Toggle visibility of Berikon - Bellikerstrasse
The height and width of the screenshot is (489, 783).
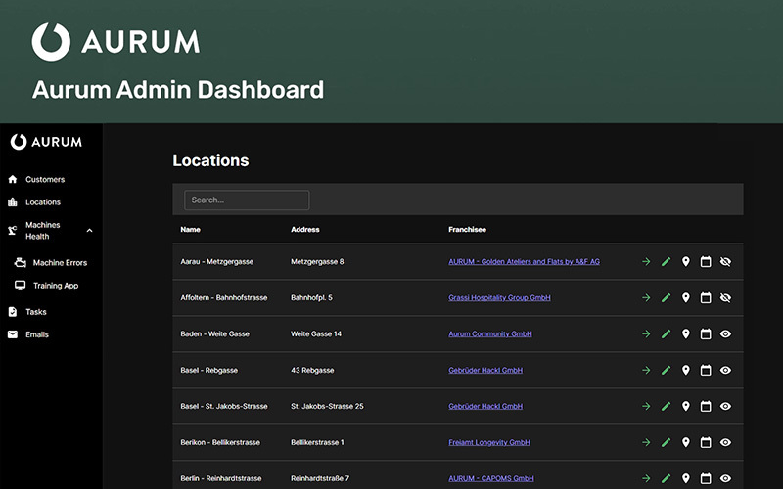725,442
